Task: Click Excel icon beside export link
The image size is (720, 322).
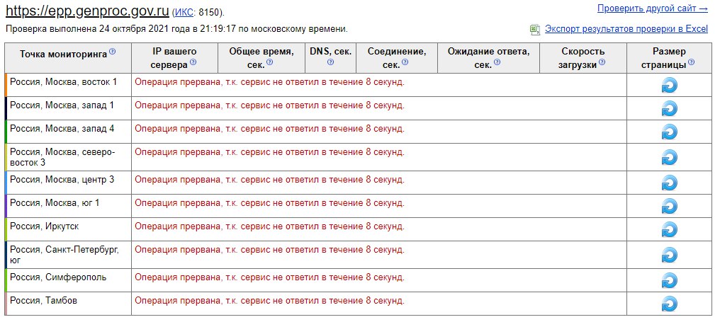Action: [x=534, y=30]
